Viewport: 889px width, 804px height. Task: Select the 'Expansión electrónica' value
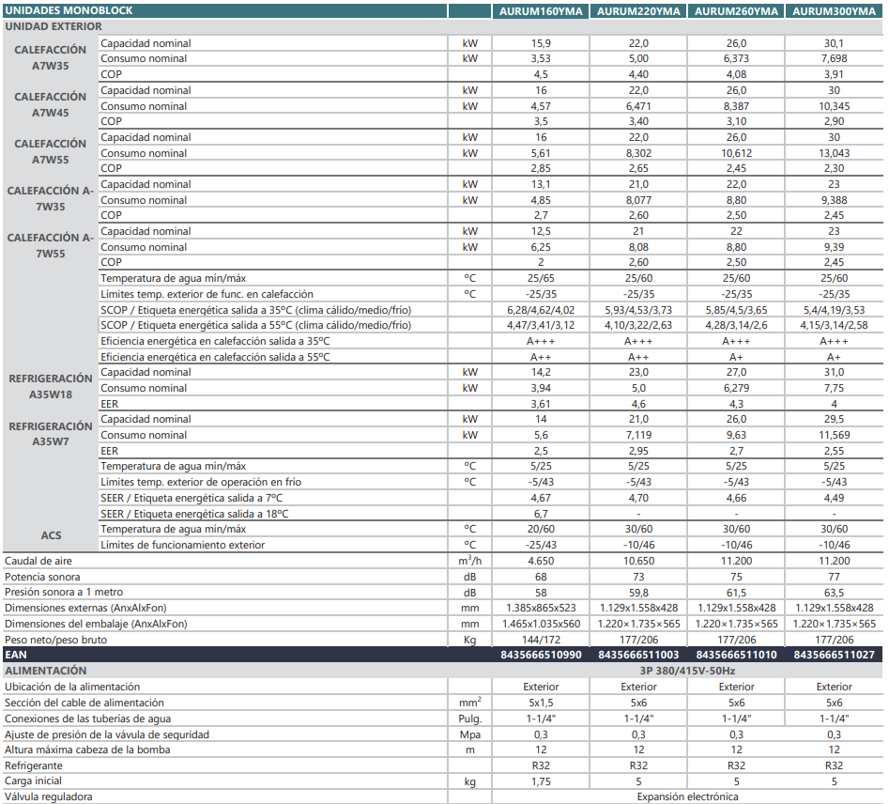[x=687, y=797]
